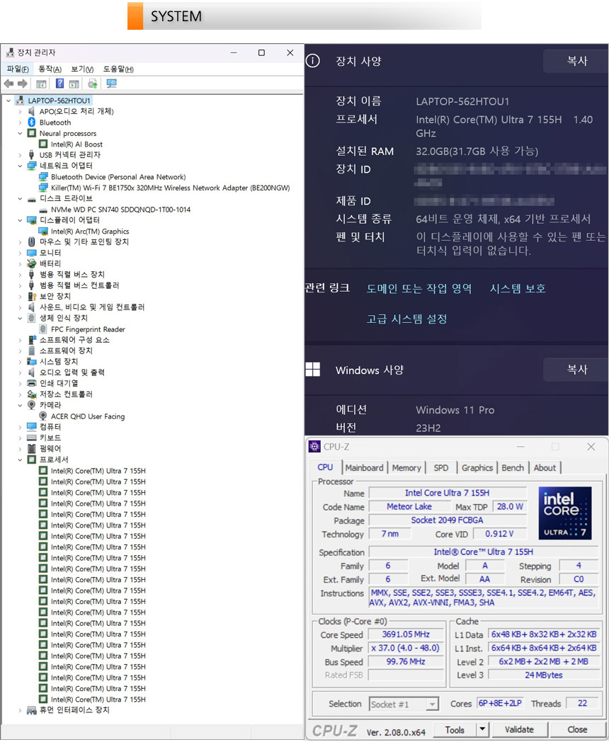Click the Back arrow in Device Manager toolbar
Image resolution: width=609 pixels, height=742 pixels.
pos(8,84)
